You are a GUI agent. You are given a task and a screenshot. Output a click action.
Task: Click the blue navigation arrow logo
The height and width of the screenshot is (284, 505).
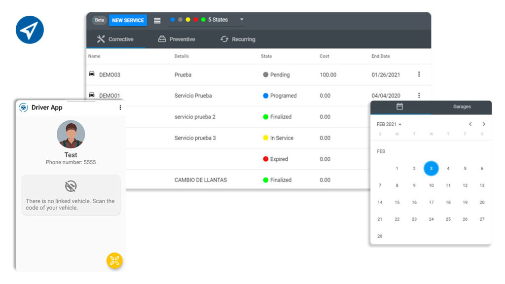(x=30, y=30)
